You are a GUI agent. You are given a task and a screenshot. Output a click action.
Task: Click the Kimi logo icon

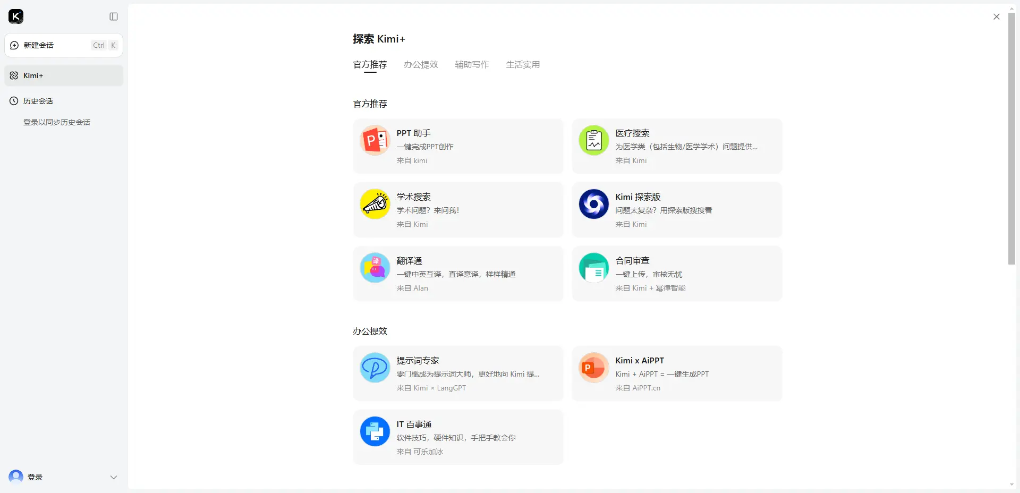pyautogui.click(x=16, y=16)
